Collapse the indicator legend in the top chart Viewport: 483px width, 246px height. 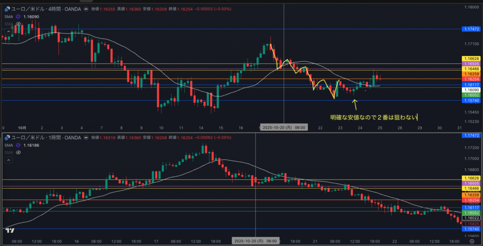click(x=8, y=31)
